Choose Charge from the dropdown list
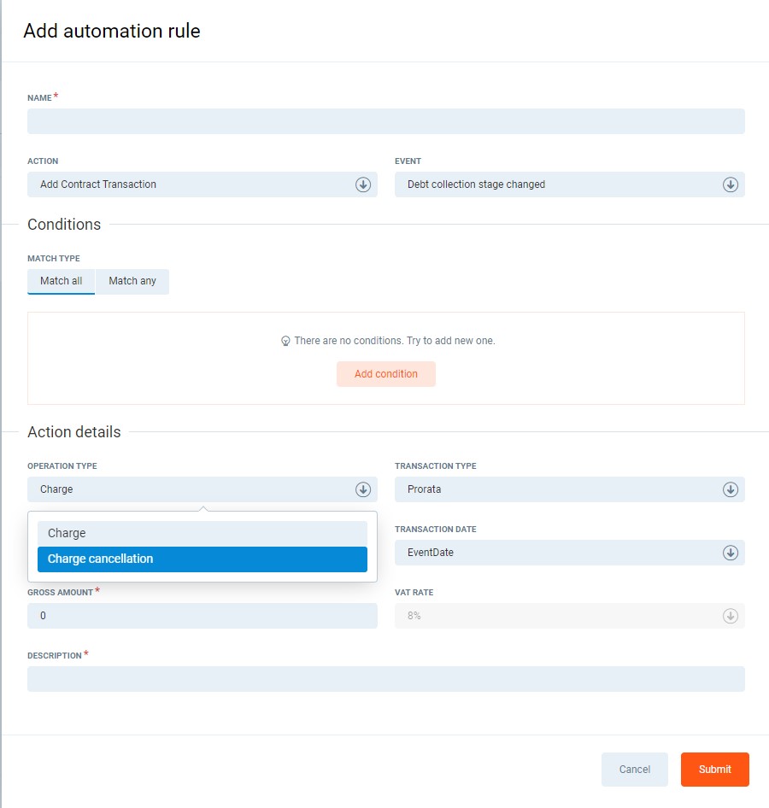Image resolution: width=769 pixels, height=808 pixels. (x=202, y=533)
